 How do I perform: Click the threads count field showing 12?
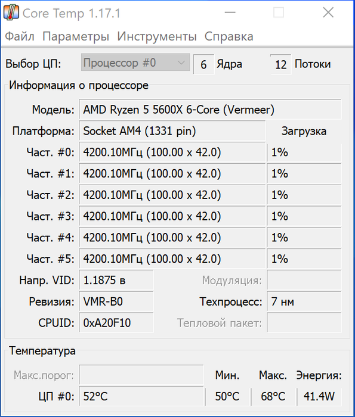click(x=280, y=64)
